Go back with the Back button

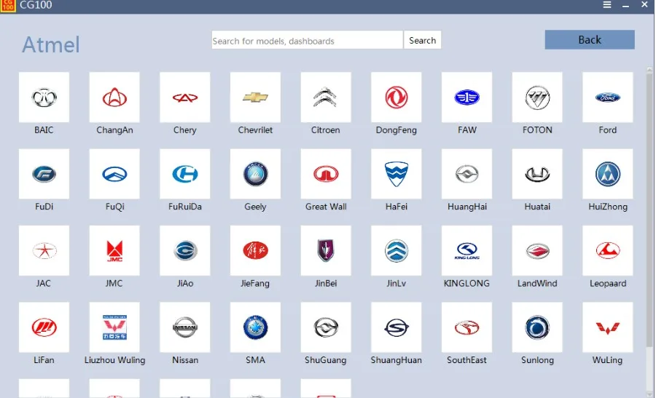[590, 40]
